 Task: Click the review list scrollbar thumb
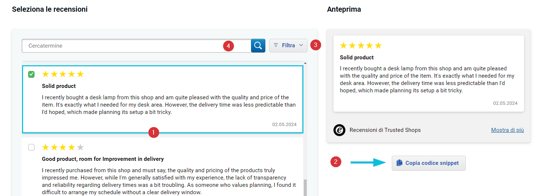click(x=305, y=187)
